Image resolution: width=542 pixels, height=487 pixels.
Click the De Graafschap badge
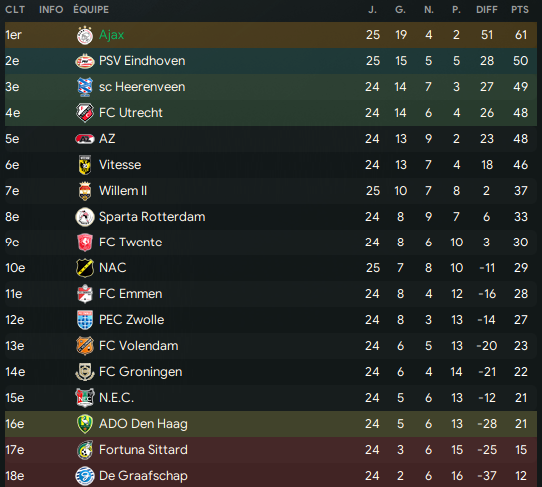pos(85,476)
